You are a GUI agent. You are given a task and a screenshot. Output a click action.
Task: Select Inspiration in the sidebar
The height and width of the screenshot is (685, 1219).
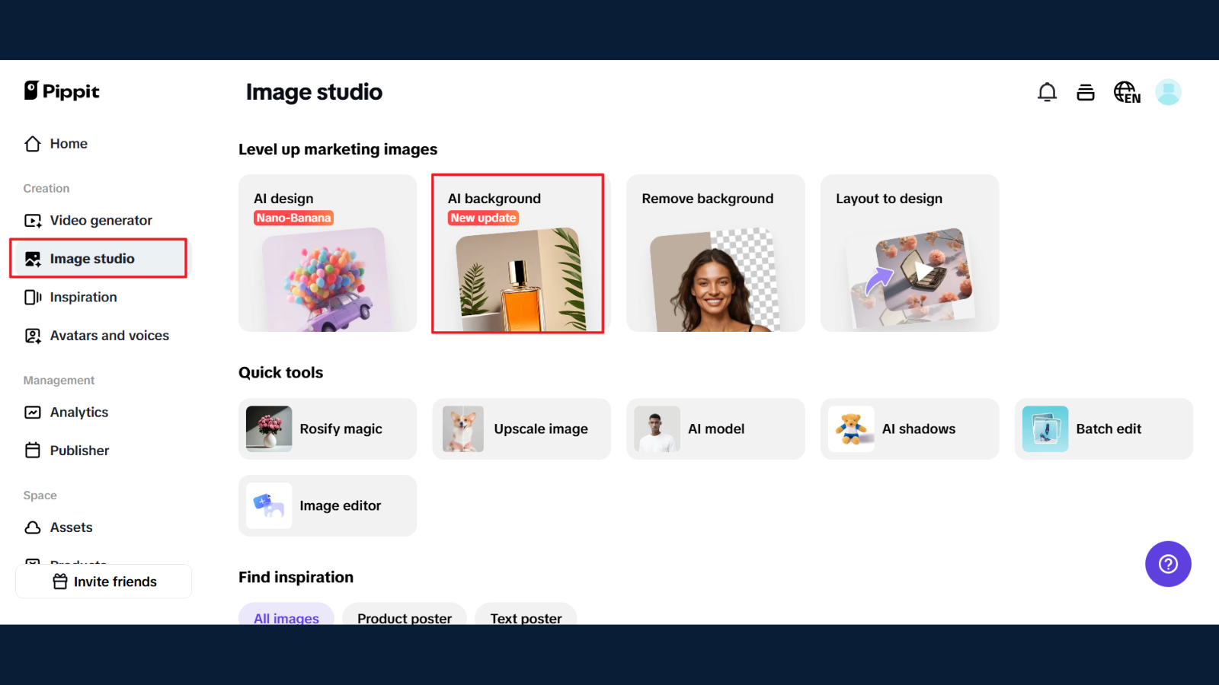[x=83, y=298]
